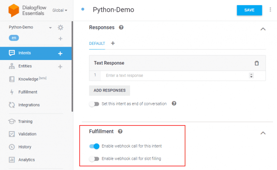Click the SAVE button

[x=249, y=10]
